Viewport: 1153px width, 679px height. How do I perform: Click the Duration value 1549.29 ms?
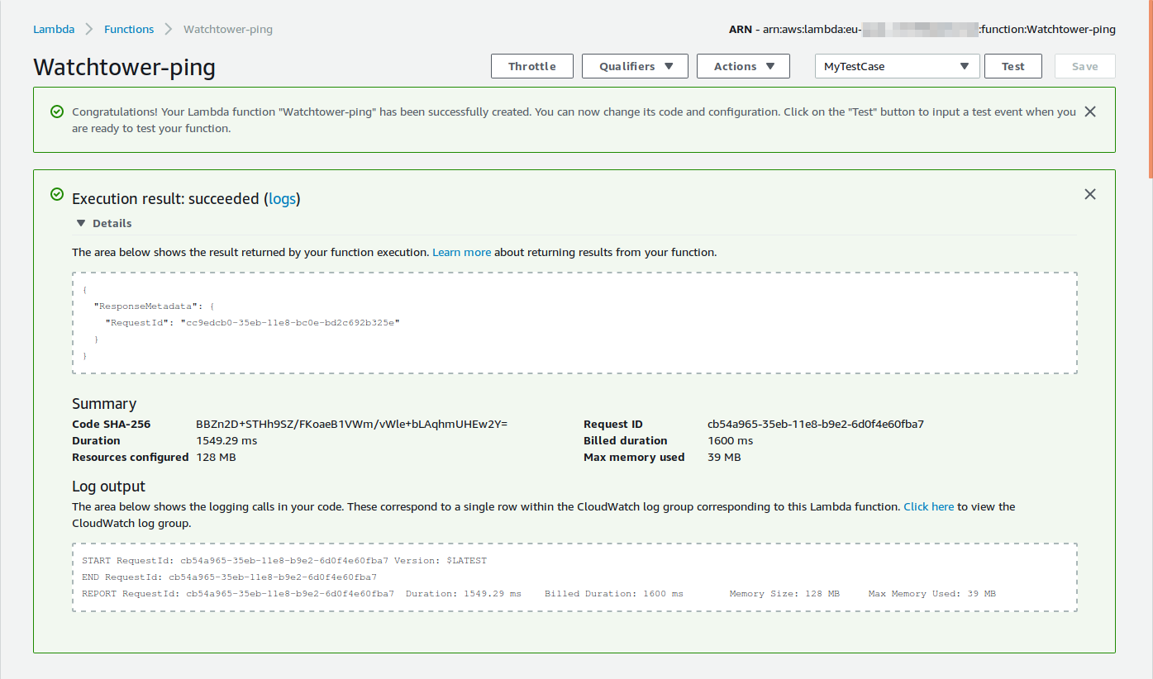[x=226, y=440]
